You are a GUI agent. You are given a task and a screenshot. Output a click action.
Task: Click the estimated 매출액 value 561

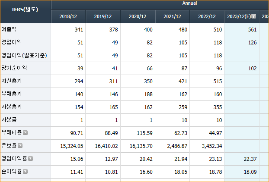[253, 30]
